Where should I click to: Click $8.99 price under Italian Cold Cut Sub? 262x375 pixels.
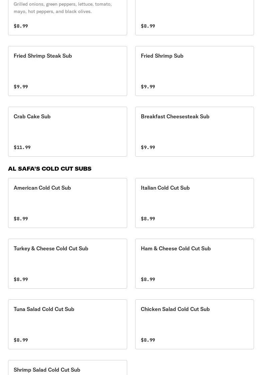(148, 219)
